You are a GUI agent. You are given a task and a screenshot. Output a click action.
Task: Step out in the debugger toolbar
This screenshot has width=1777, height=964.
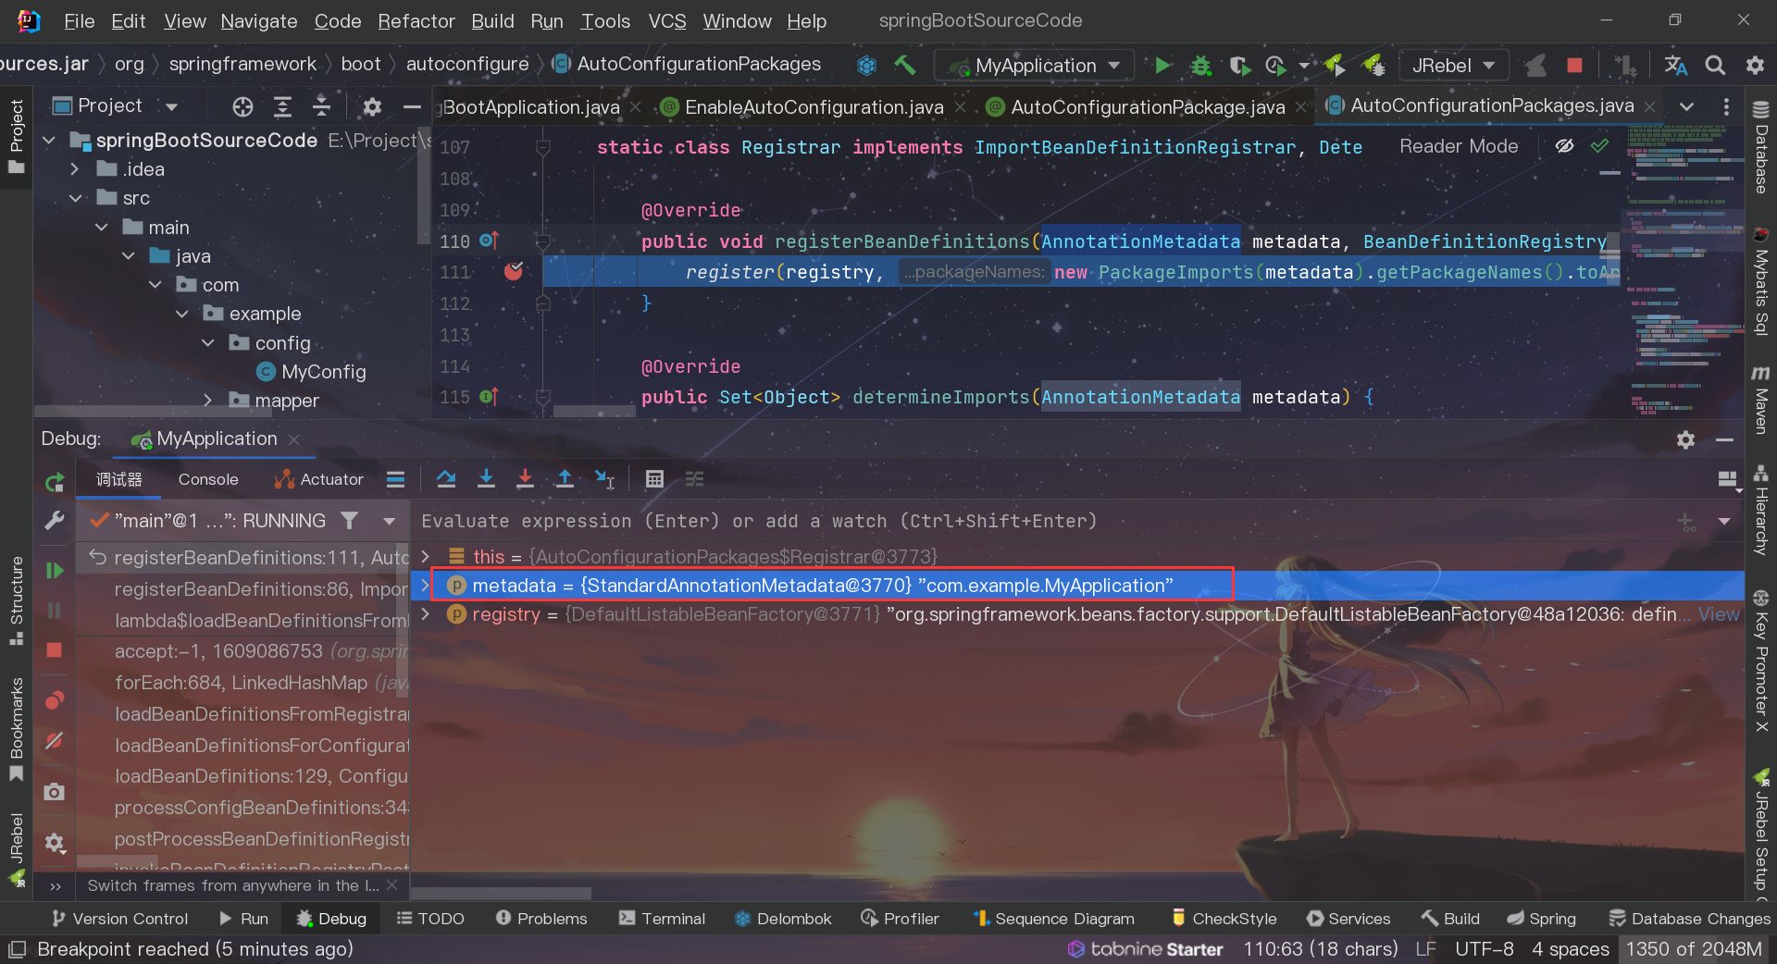click(565, 478)
